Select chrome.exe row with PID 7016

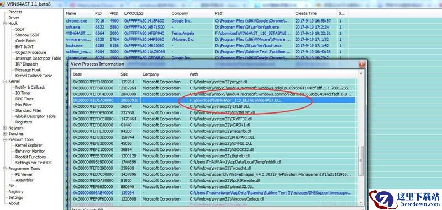206,21
